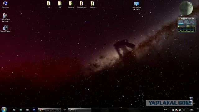Click the RU language indicator

tap(165, 110)
